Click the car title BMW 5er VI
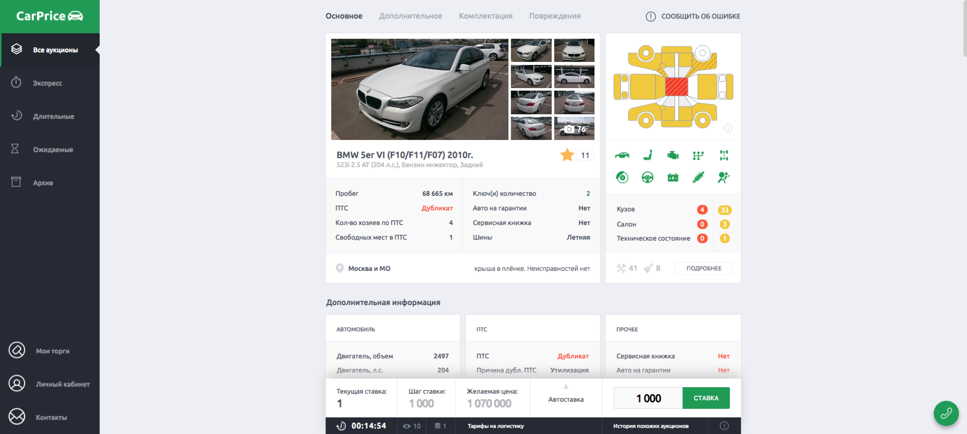The width and height of the screenshot is (967, 434). pos(405,155)
